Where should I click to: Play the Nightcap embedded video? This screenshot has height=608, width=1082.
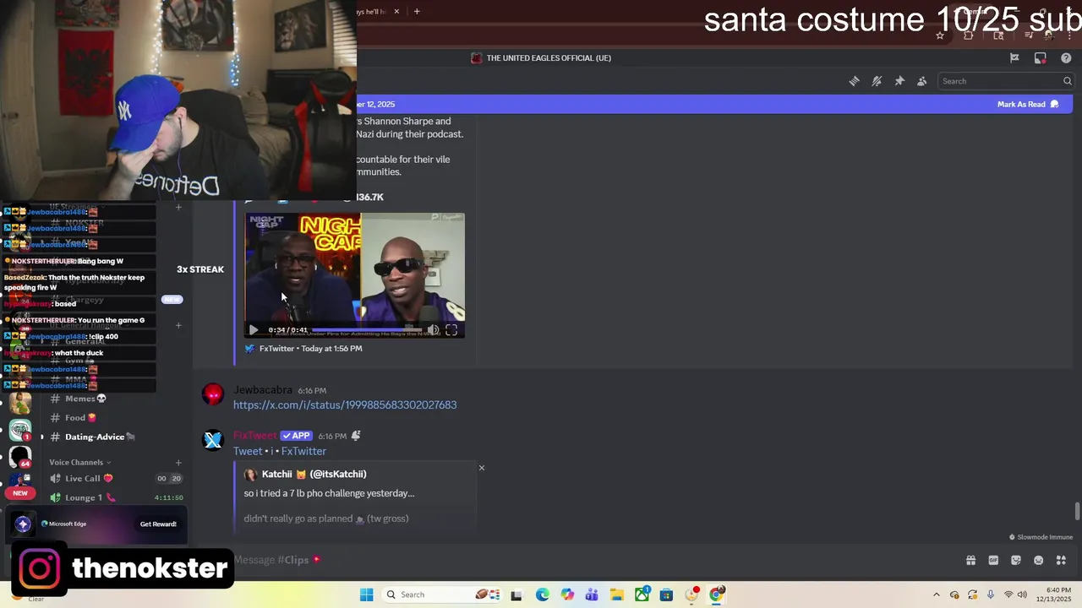click(253, 330)
